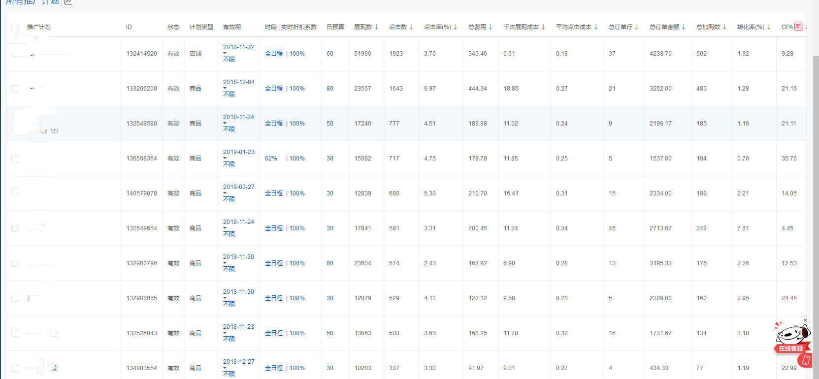Click daily budget 60 for plan 132414520
Screen dimensions: 819x379
click(x=330, y=54)
